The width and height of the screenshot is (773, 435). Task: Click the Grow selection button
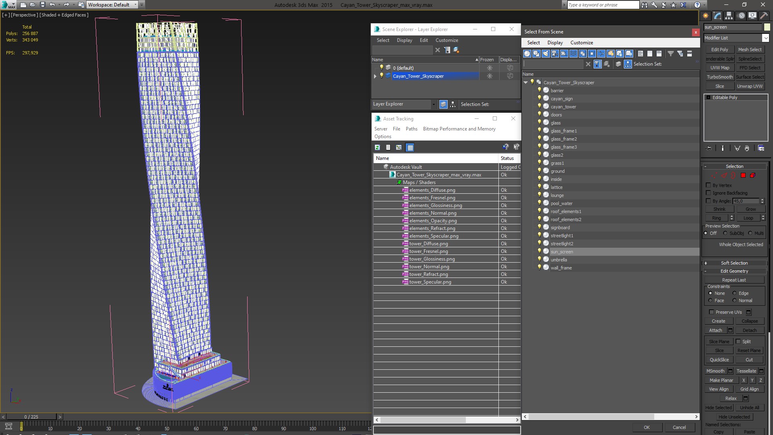[x=750, y=209]
